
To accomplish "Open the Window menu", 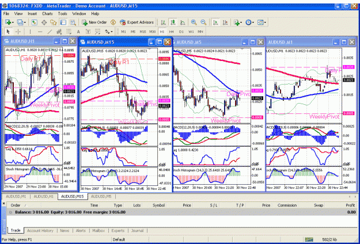I will click(x=79, y=14).
